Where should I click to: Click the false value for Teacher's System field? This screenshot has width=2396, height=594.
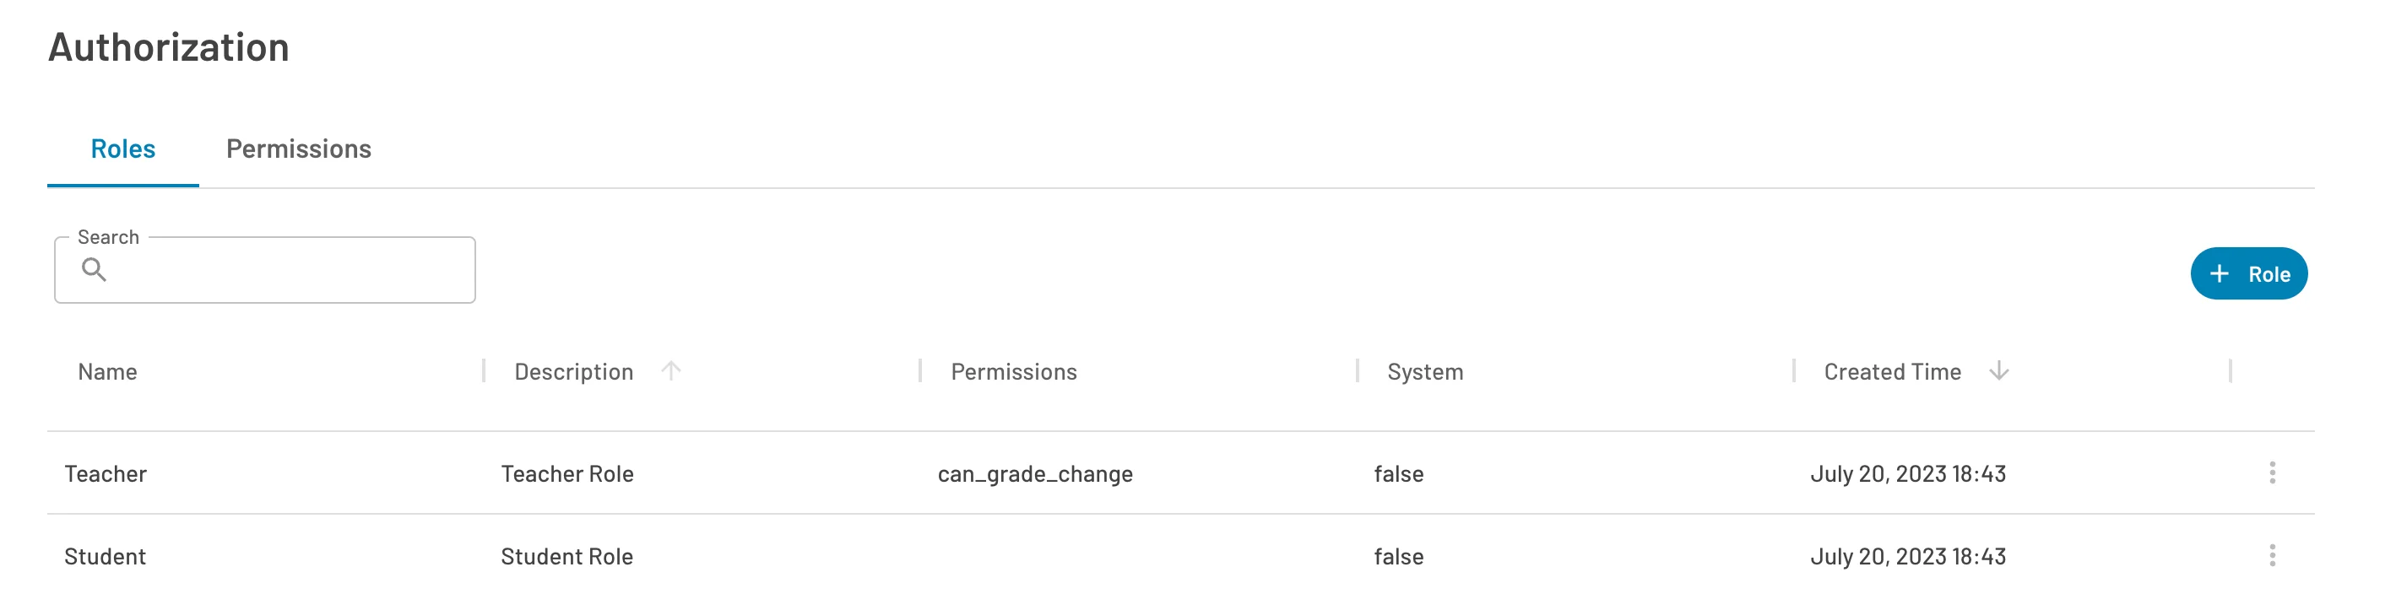(1397, 473)
